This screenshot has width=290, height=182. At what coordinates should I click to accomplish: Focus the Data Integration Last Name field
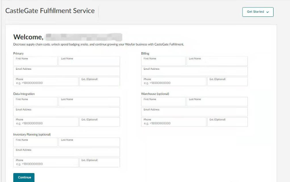click(89, 102)
